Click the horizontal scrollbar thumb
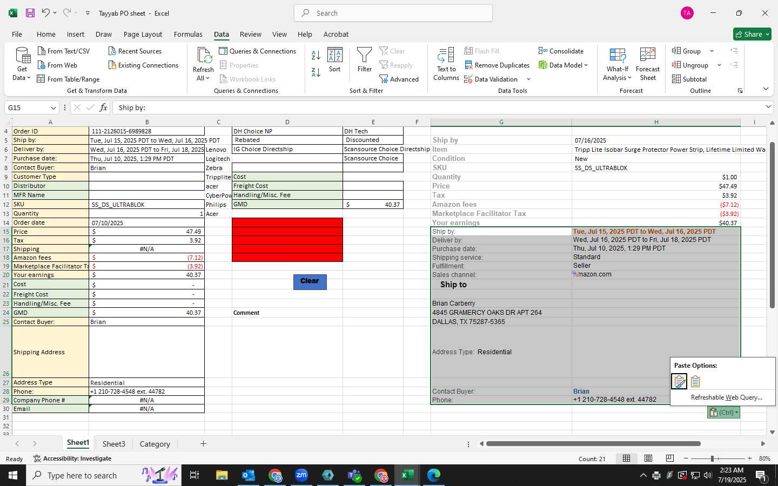778x486 pixels. click(x=593, y=444)
